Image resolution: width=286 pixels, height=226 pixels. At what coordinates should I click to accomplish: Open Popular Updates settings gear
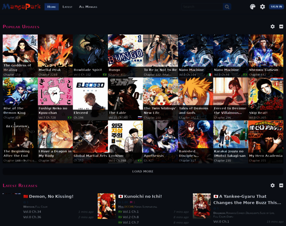[272, 26]
